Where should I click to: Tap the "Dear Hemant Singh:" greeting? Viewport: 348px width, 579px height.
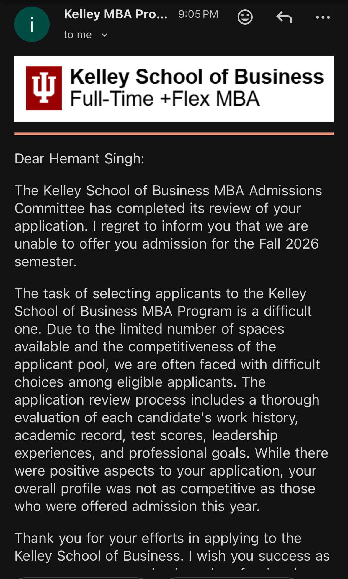click(x=79, y=159)
